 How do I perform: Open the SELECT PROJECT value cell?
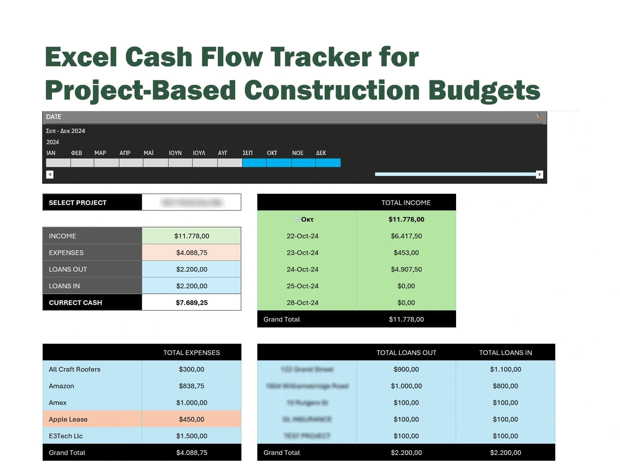click(191, 202)
